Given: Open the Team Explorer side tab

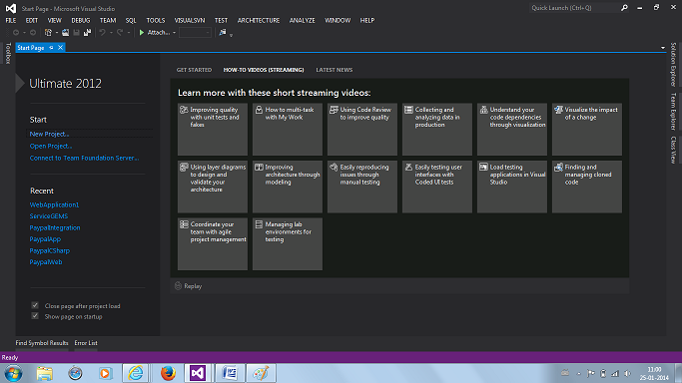Looking at the screenshot, I should (x=673, y=111).
